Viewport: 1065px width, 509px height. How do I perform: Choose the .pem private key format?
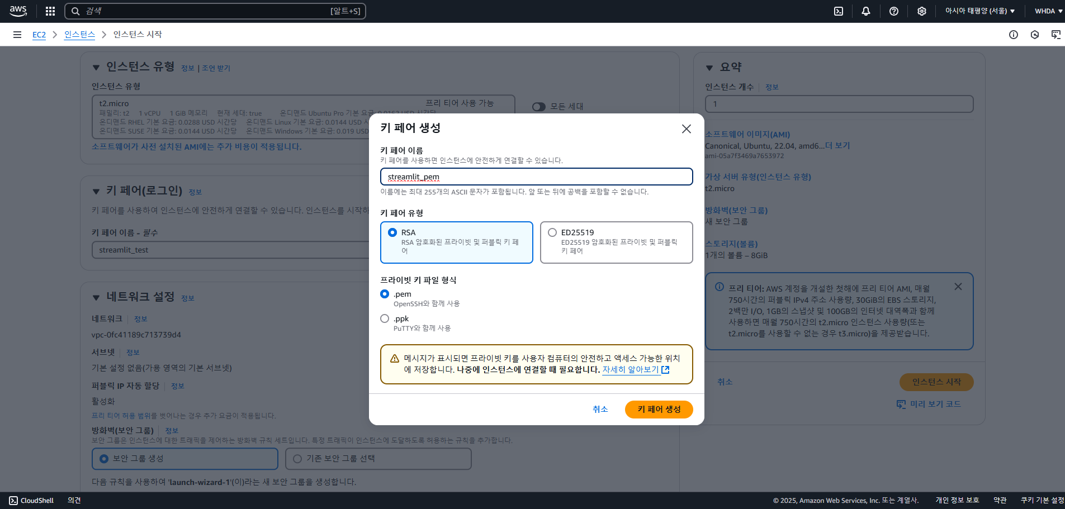(x=385, y=294)
